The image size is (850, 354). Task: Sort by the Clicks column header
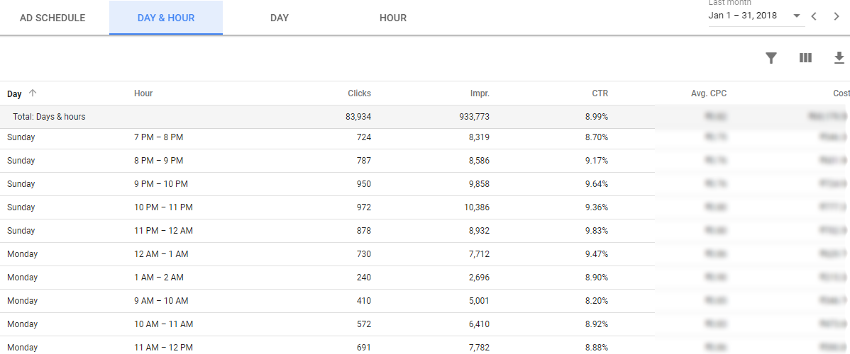360,93
